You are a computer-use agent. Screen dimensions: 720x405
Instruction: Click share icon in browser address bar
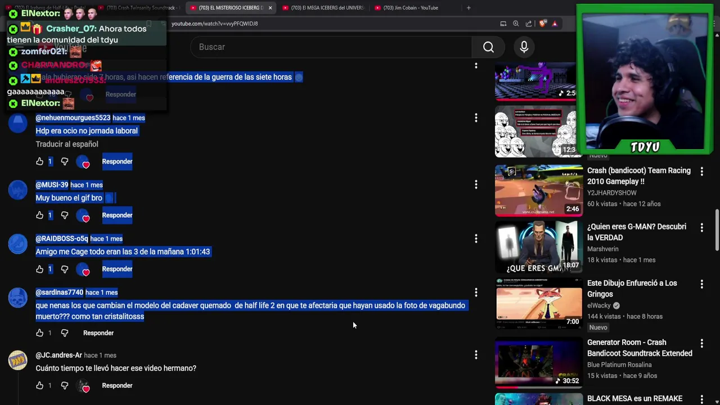tap(529, 24)
